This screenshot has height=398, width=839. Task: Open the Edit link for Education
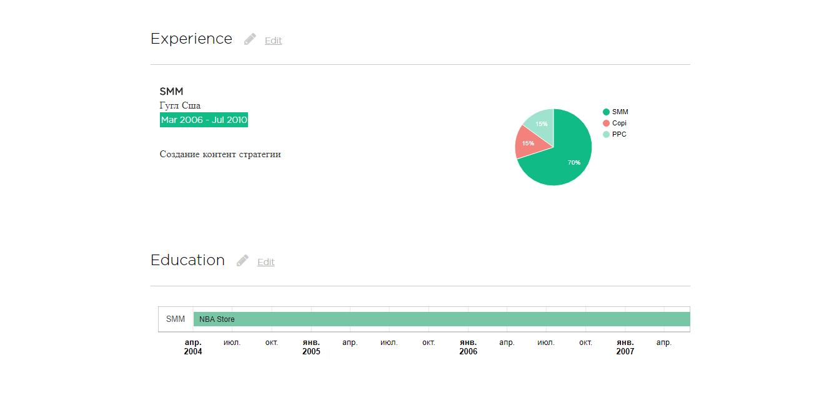(x=266, y=262)
